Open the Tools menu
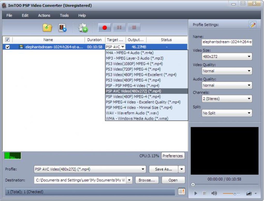The image size is (264, 201). coord(64,15)
